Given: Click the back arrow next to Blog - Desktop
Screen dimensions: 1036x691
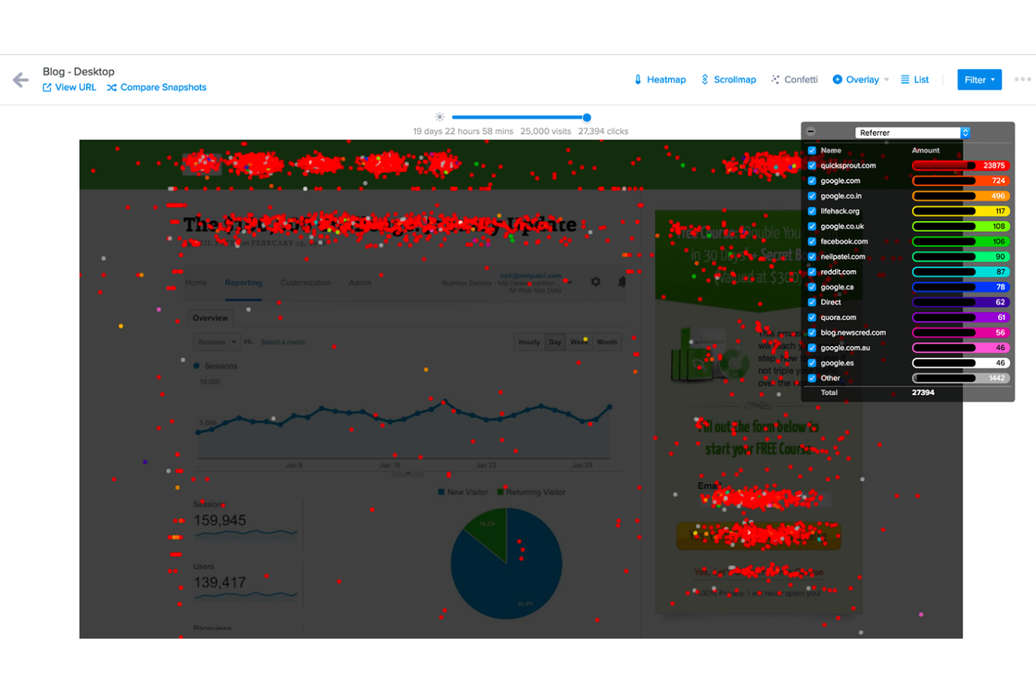Looking at the screenshot, I should click(x=20, y=78).
